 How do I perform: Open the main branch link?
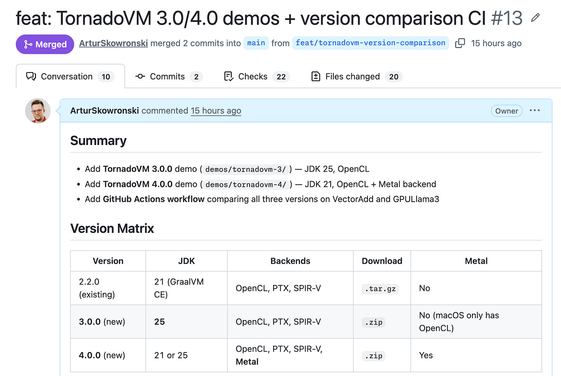(x=256, y=43)
